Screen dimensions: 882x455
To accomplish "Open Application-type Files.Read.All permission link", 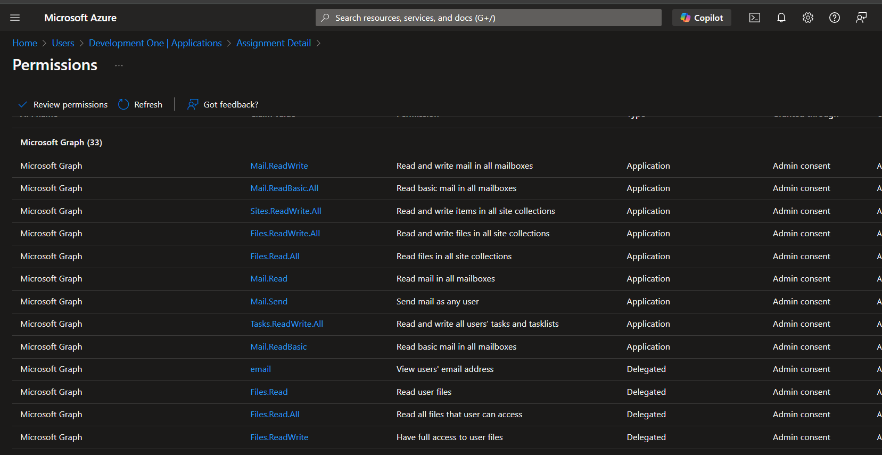I will (275, 257).
